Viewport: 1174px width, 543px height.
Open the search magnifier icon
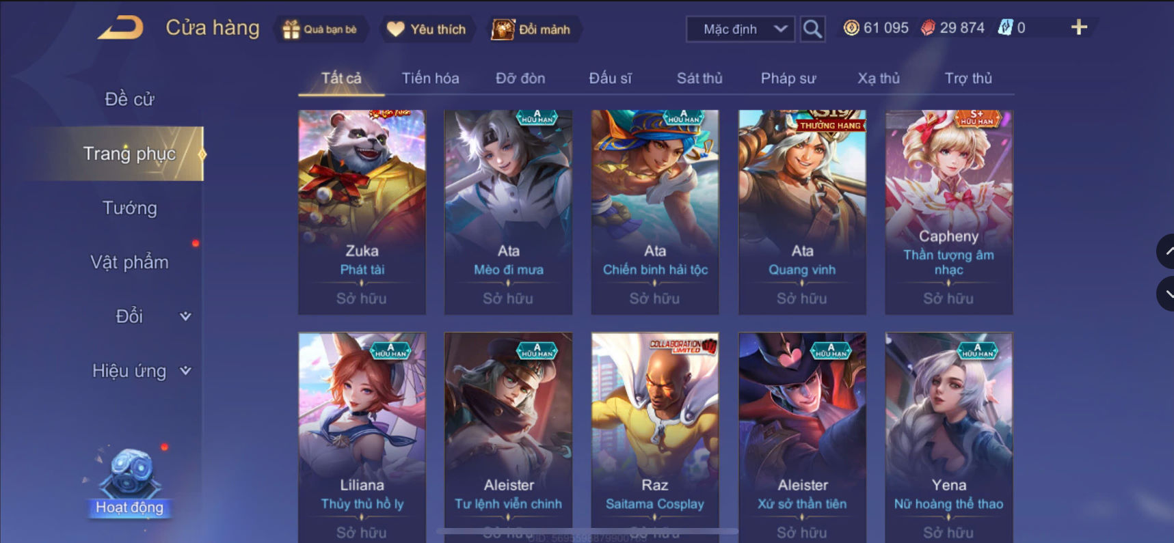[x=812, y=29]
